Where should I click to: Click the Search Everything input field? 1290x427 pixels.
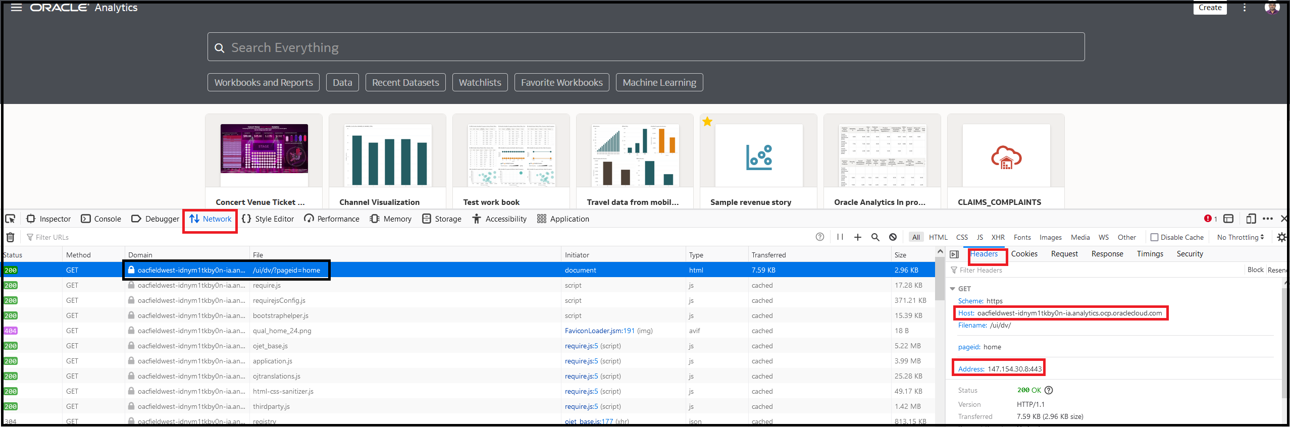(x=646, y=47)
